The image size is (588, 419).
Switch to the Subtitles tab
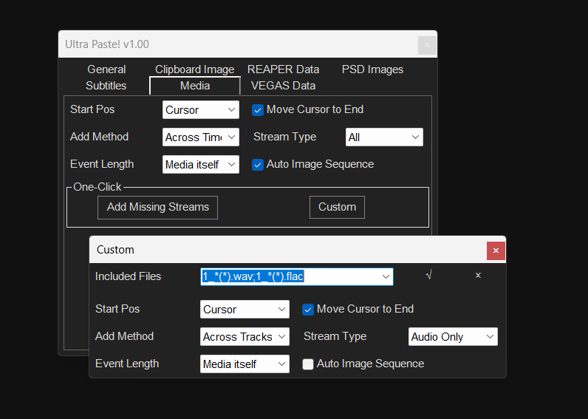106,86
